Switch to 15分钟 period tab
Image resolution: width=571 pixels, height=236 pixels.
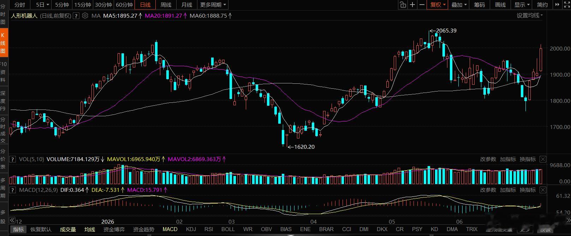(83, 5)
